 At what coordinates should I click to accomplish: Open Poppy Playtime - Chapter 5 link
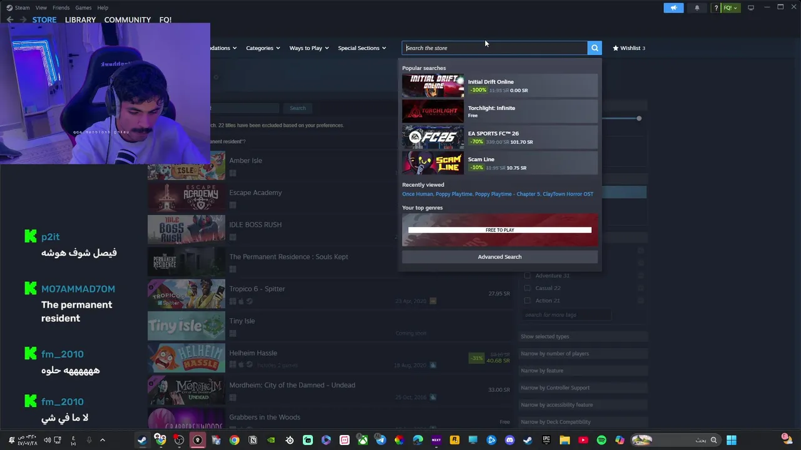click(507, 194)
